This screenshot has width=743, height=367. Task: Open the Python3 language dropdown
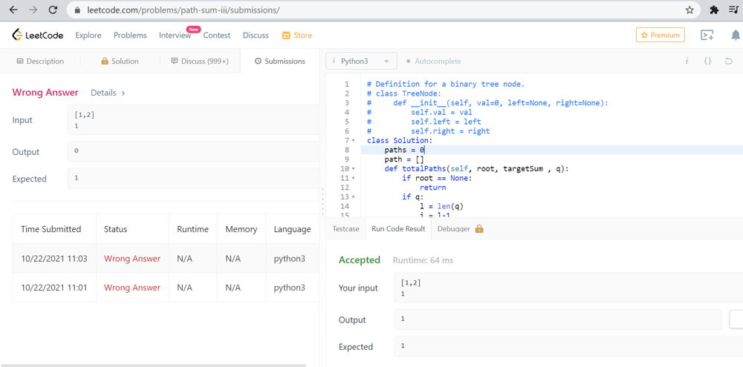pyautogui.click(x=361, y=61)
